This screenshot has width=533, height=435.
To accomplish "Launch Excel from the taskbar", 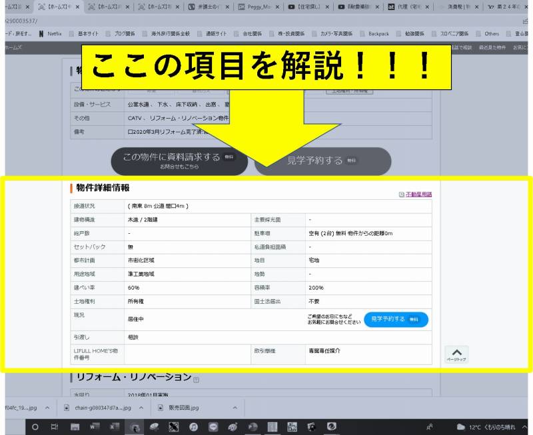I will 114,427.
